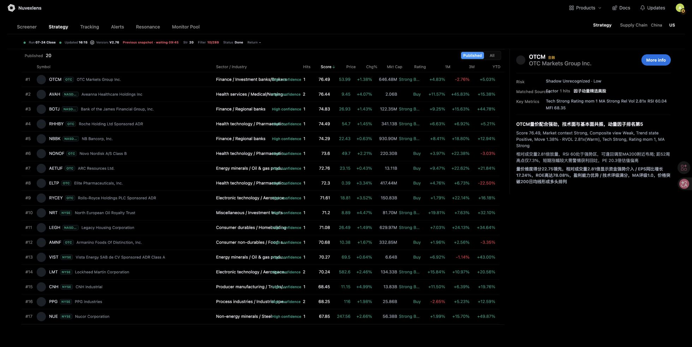This screenshot has height=347, width=692.
Task: Click the stock logo in the NUE row
Action: coord(41,316)
